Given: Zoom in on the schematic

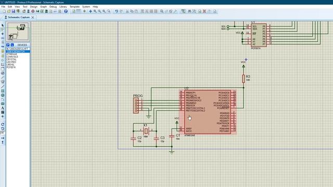Looking at the screenshot, I should pos(95,11).
